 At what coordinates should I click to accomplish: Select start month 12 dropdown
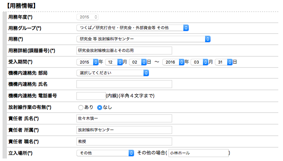pos(114,62)
